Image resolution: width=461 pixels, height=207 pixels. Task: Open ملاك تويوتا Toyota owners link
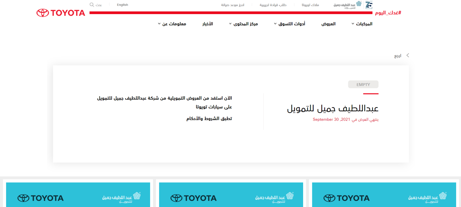[310, 5]
